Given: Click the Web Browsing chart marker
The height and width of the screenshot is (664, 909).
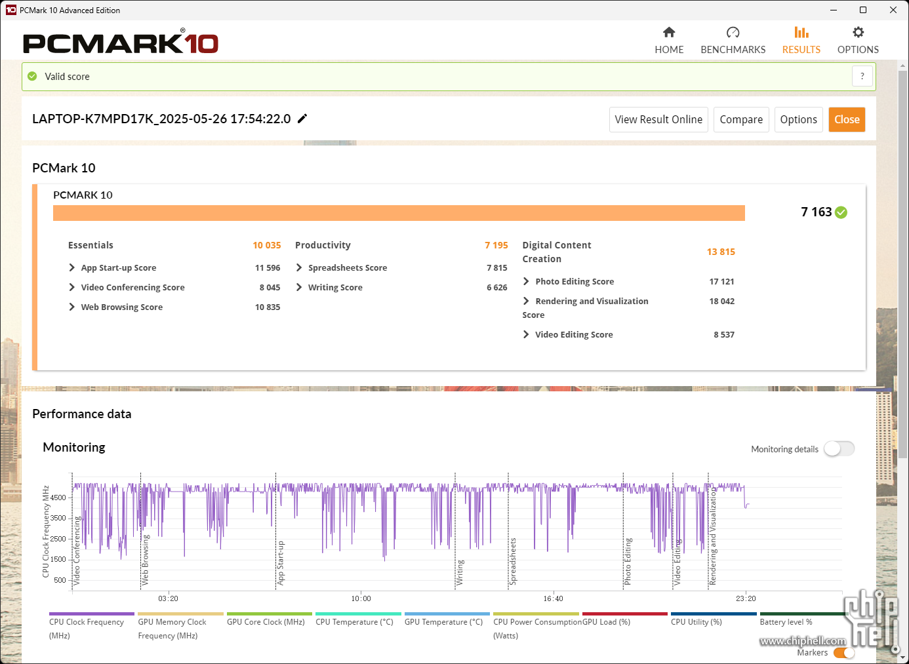Looking at the screenshot, I should tap(146, 559).
